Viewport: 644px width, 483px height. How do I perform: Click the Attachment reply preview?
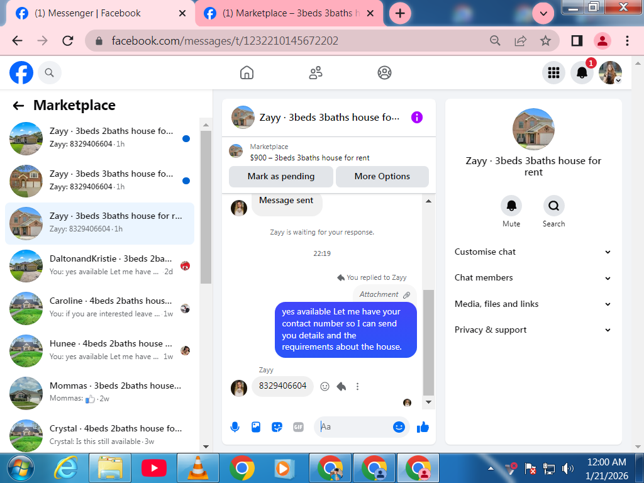[384, 294]
